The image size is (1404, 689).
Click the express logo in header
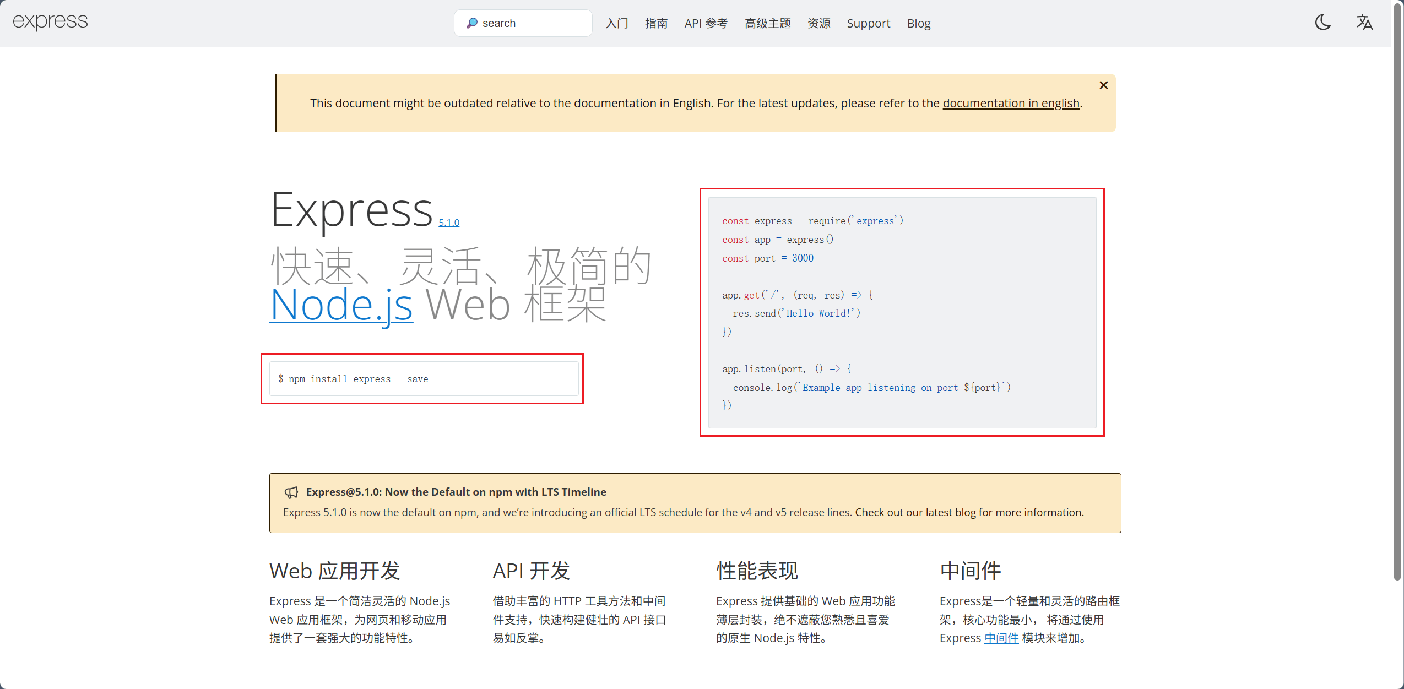click(50, 21)
